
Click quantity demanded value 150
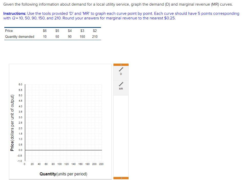click(82, 37)
